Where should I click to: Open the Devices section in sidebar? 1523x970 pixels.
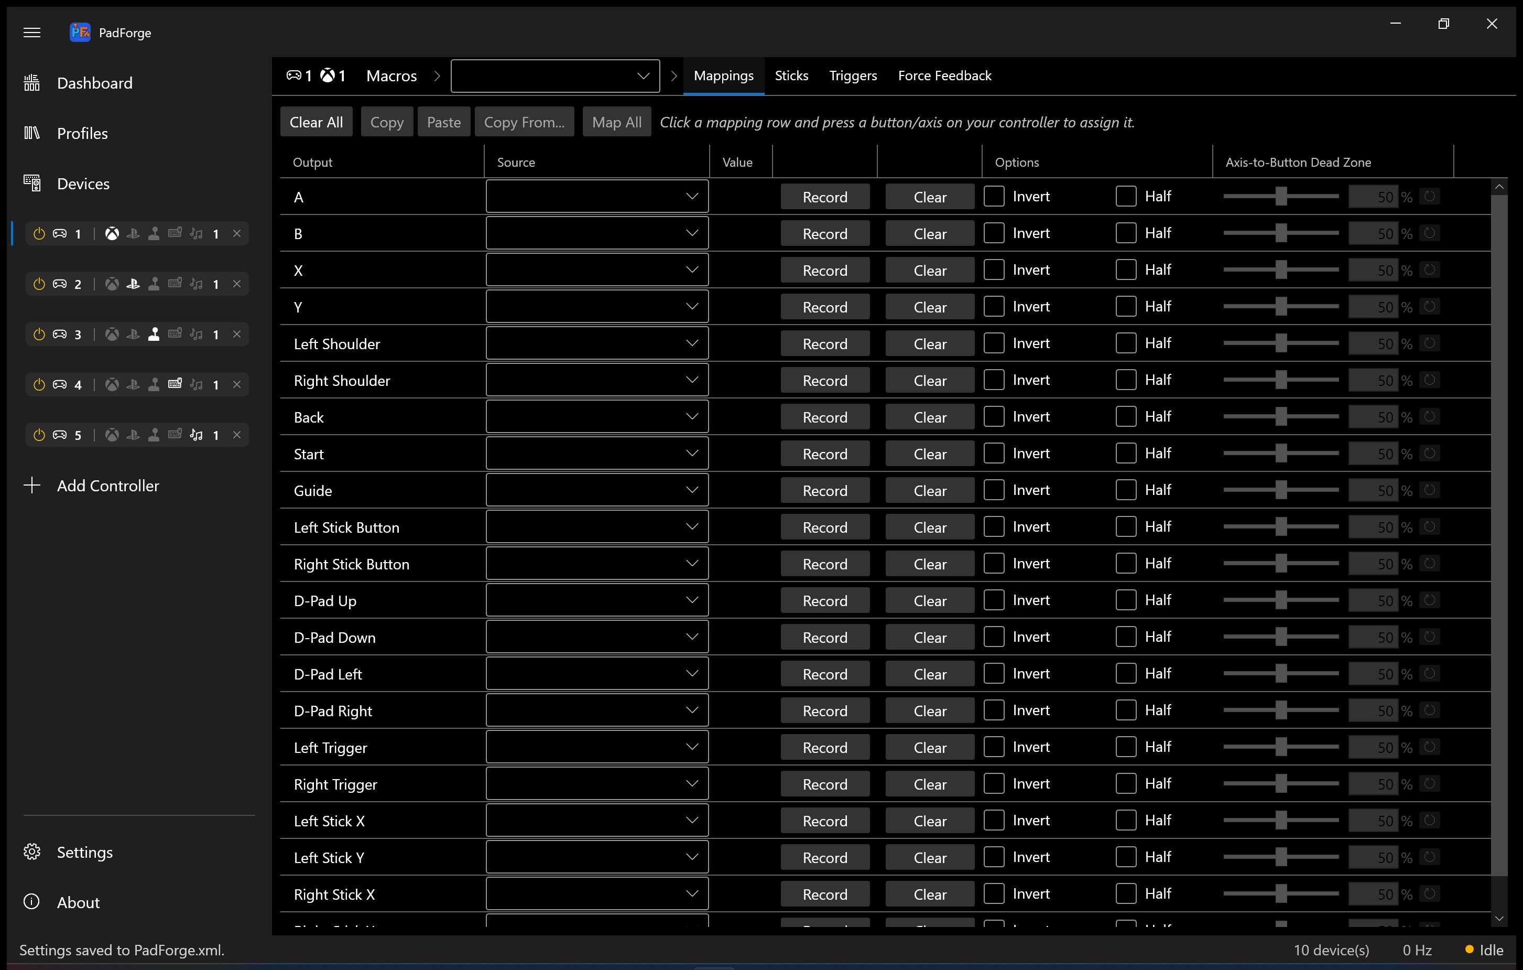(83, 184)
